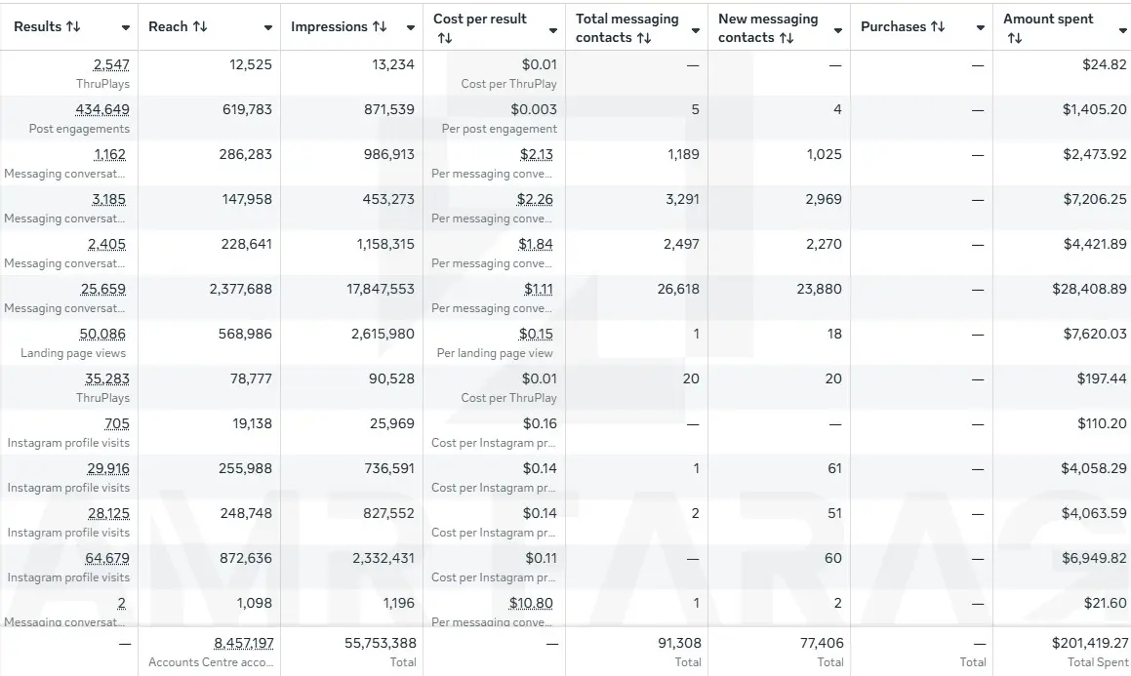The width and height of the screenshot is (1131, 676).
Task: Select the 619,783 reach cell
Action: [x=248, y=109]
